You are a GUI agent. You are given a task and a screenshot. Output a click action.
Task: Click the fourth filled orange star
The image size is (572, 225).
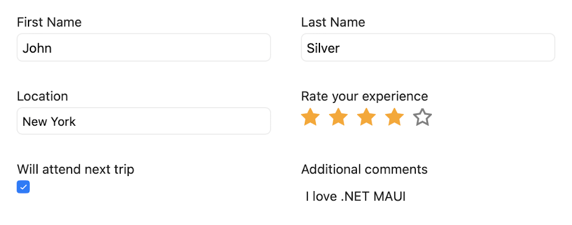coord(394,117)
